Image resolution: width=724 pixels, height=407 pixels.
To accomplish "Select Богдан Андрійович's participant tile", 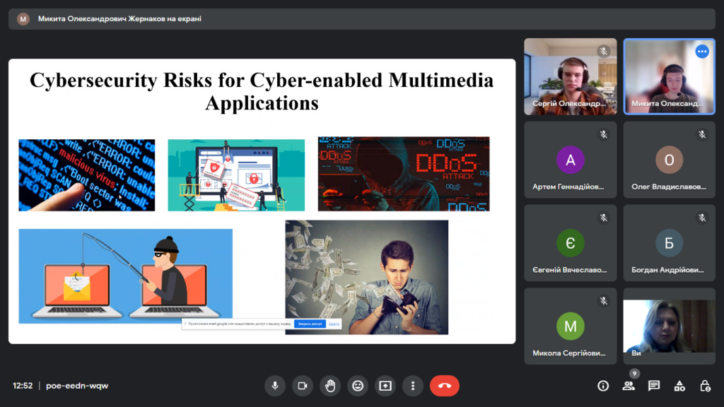I will click(669, 243).
